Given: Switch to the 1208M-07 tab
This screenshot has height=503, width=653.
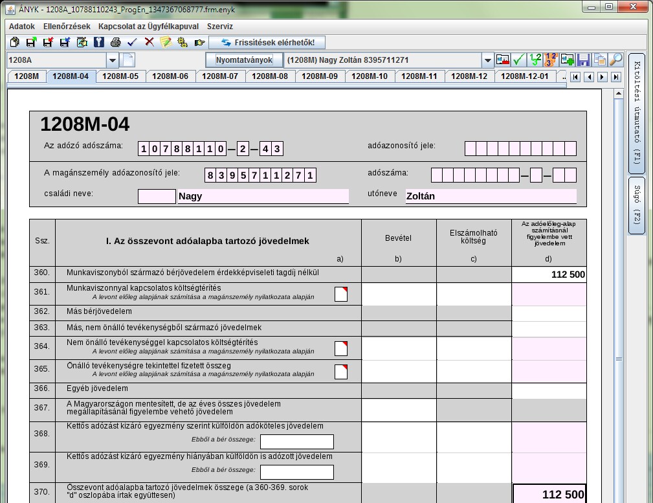Looking at the screenshot, I should pyautogui.click(x=220, y=76).
